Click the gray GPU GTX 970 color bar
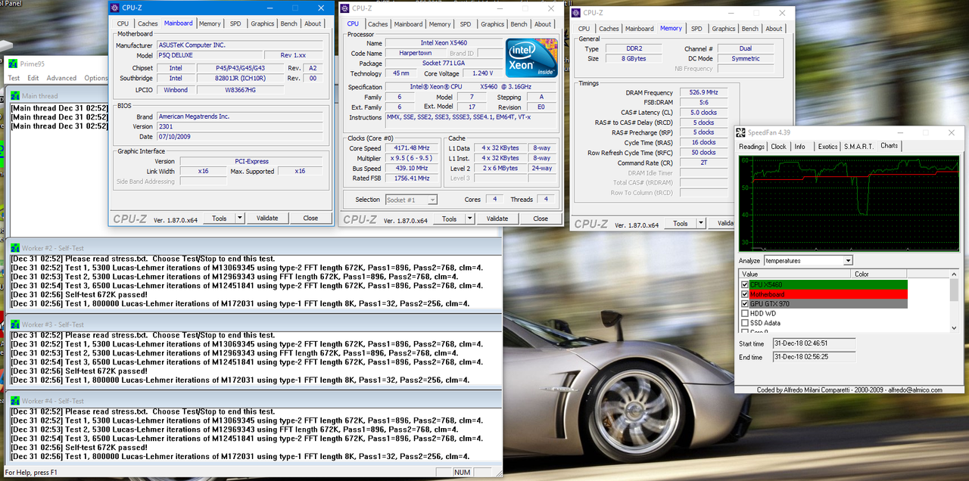Screen dimensions: 969x481 [827, 303]
